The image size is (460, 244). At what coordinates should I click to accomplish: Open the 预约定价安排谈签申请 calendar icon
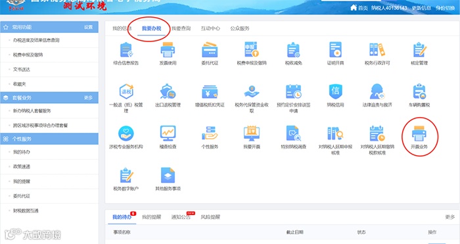pos(293,91)
